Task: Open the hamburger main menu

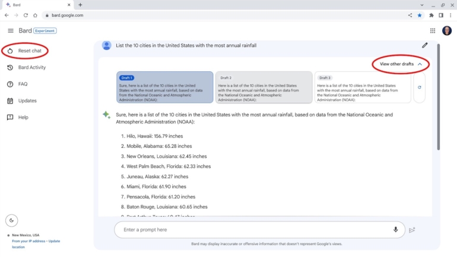Action: (10, 31)
